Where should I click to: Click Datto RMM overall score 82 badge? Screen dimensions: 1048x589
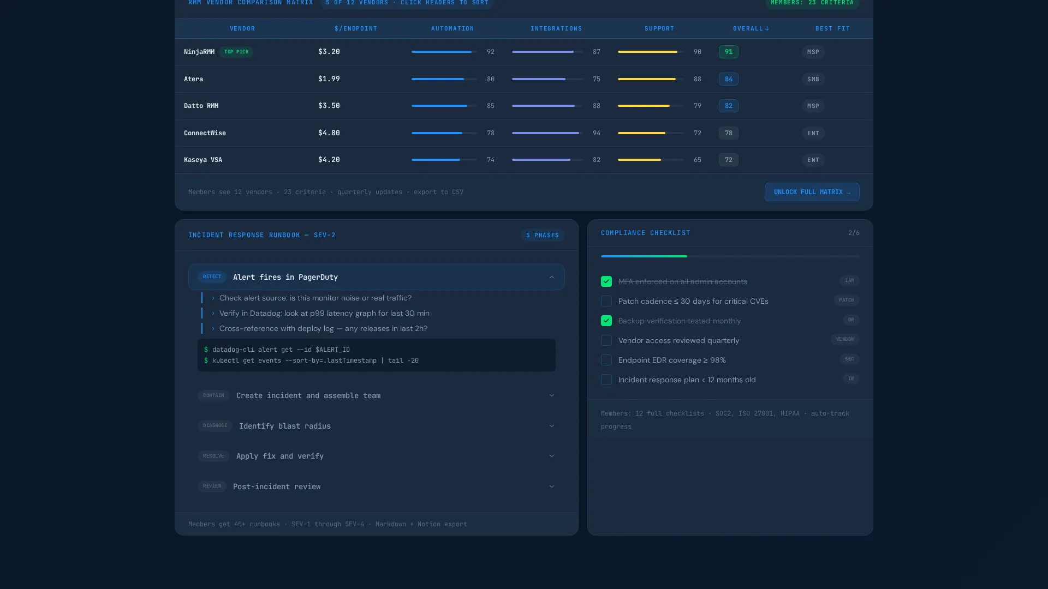tap(729, 106)
